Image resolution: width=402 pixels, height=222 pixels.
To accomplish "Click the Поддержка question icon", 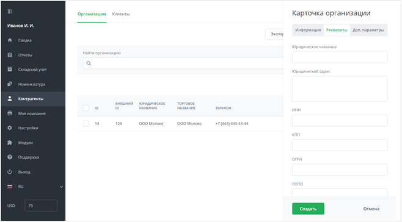I will tap(10, 157).
